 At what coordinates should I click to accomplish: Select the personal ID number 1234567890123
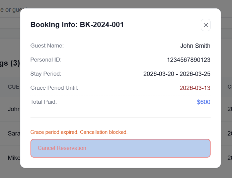point(188,60)
